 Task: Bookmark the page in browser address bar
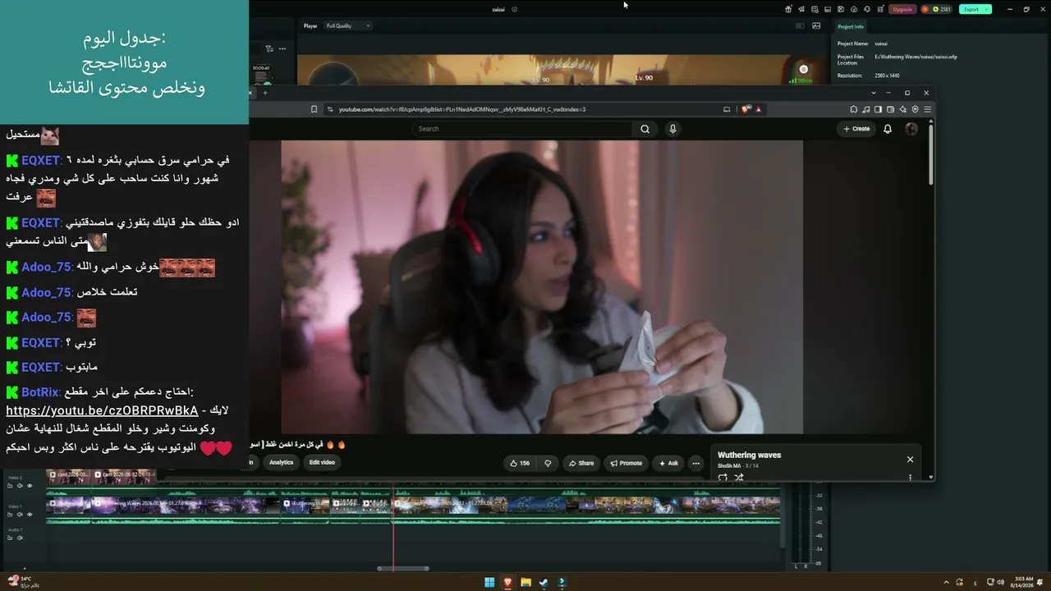click(314, 109)
